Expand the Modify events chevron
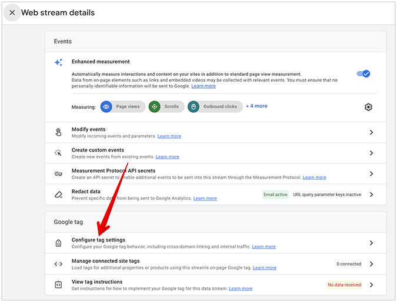 tap(371, 132)
